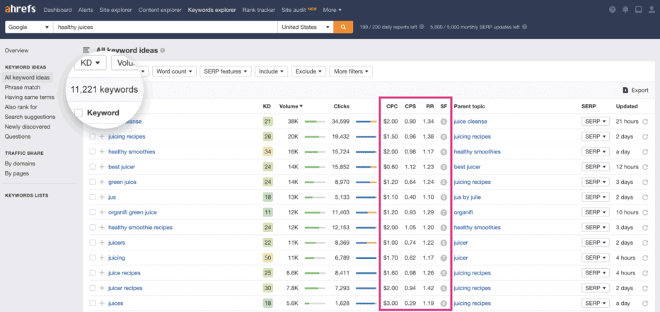Image resolution: width=660 pixels, height=312 pixels.
Task: Check the juicer recipes row checkbox
Action: [x=92, y=288]
